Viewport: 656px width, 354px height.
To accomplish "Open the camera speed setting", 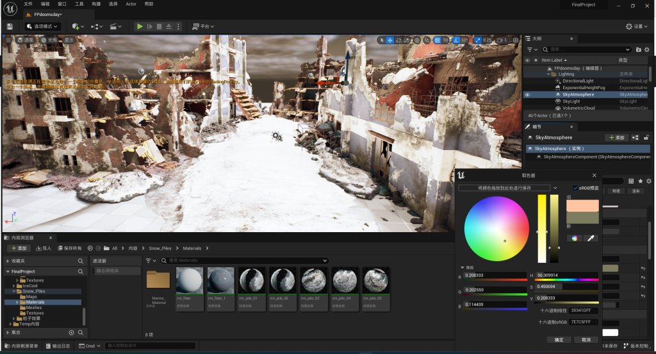I will (x=502, y=40).
